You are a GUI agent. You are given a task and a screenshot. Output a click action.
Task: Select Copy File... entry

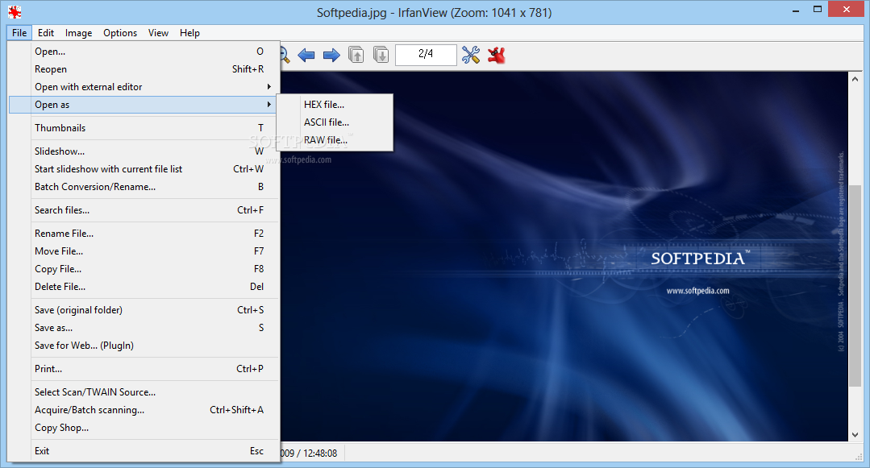[x=144, y=269]
